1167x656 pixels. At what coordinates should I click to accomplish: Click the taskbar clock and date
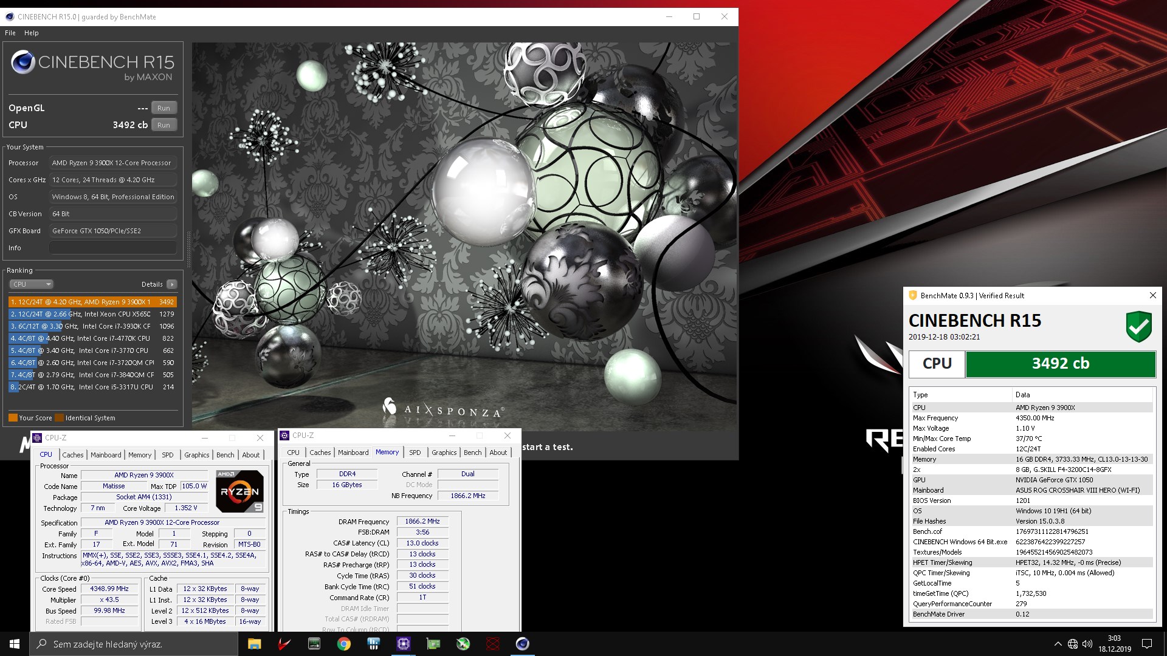point(1114,644)
